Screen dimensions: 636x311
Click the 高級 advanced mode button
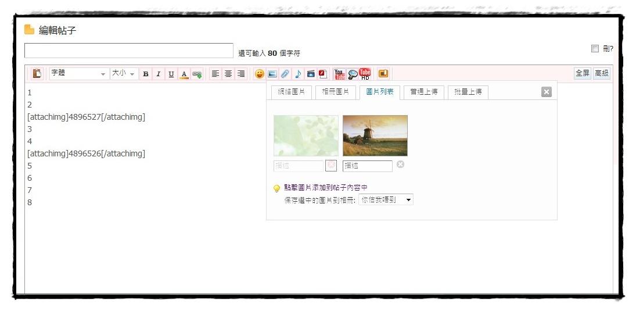[601, 73]
